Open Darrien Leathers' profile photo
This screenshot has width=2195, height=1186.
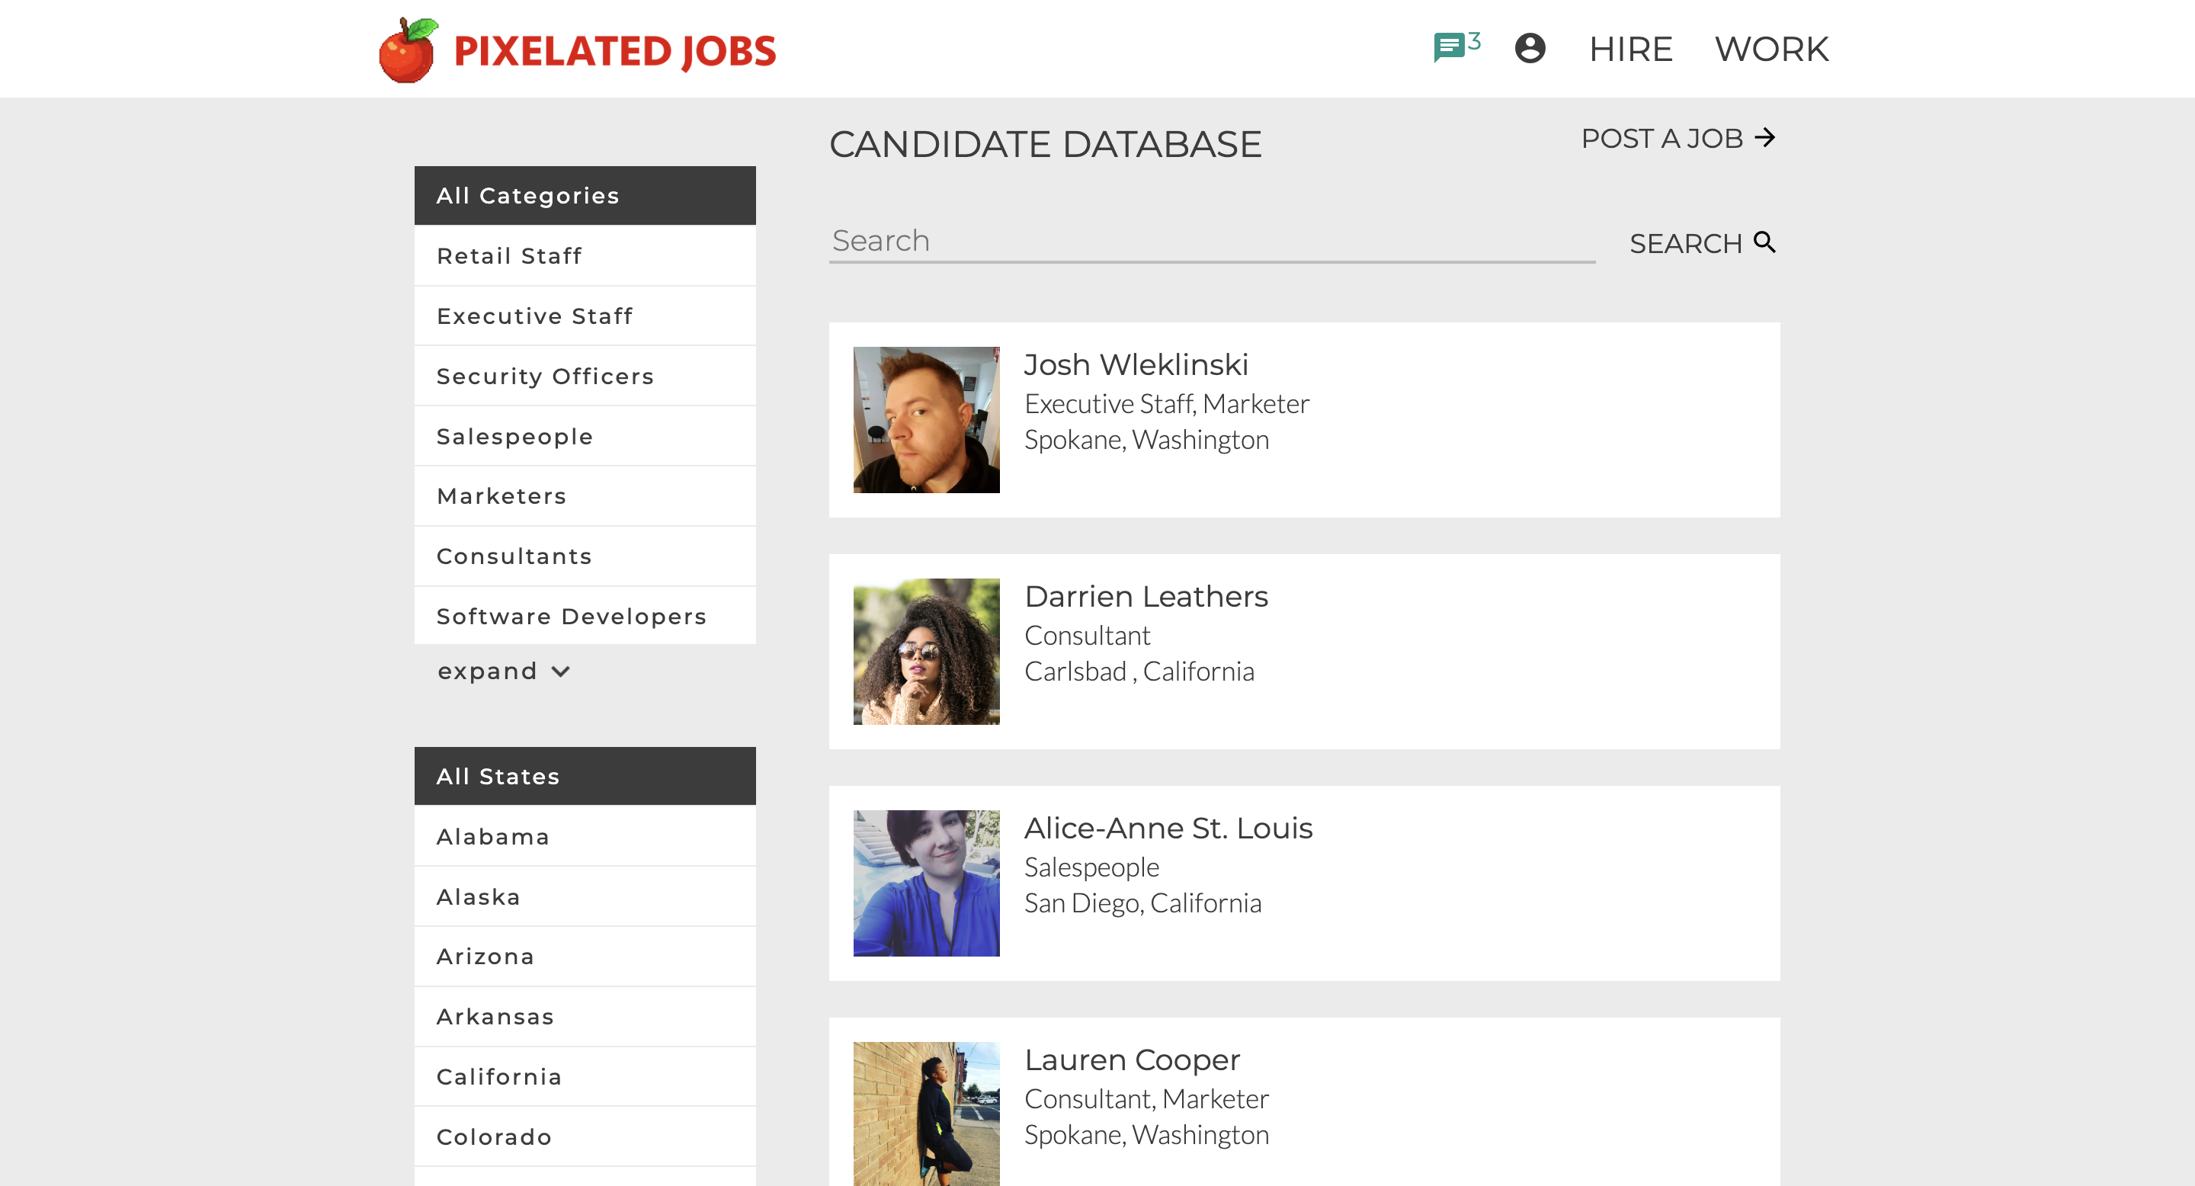[x=926, y=652]
